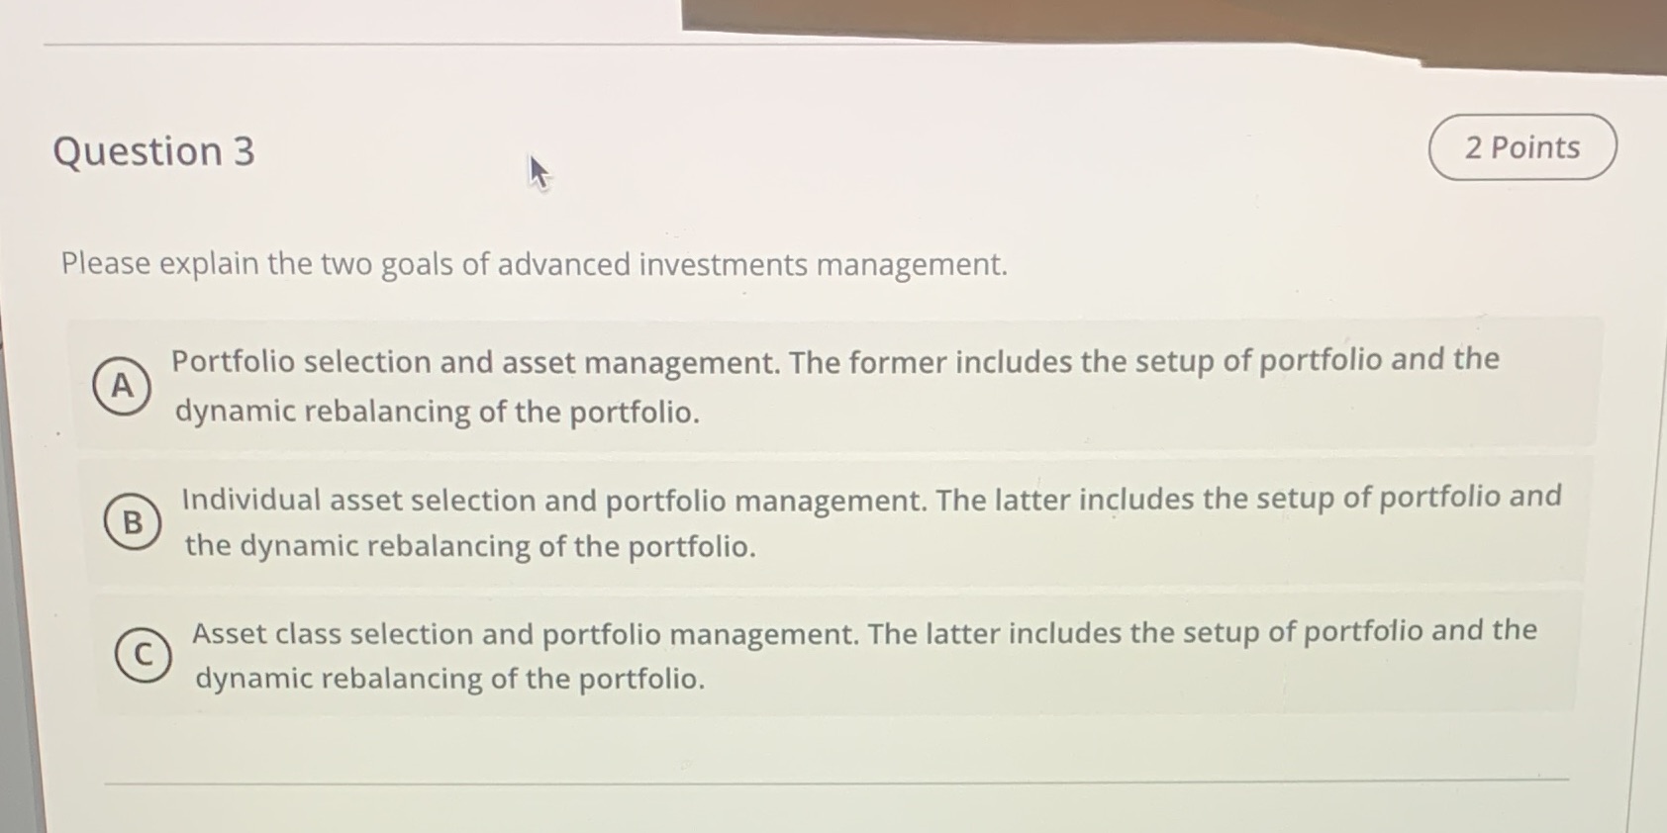Select answer choice B circle

pos(132,523)
